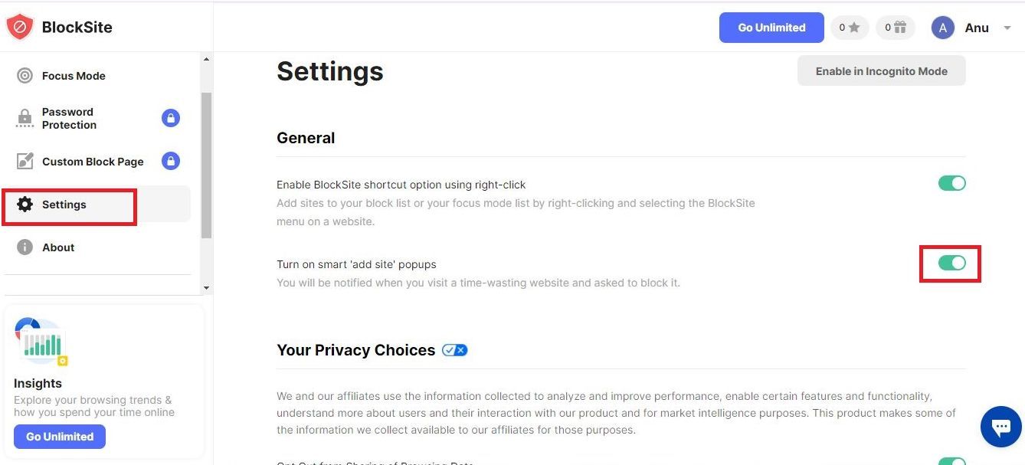Select the Focus Mode clock icon
This screenshot has height=465, width=1025.
coord(23,75)
